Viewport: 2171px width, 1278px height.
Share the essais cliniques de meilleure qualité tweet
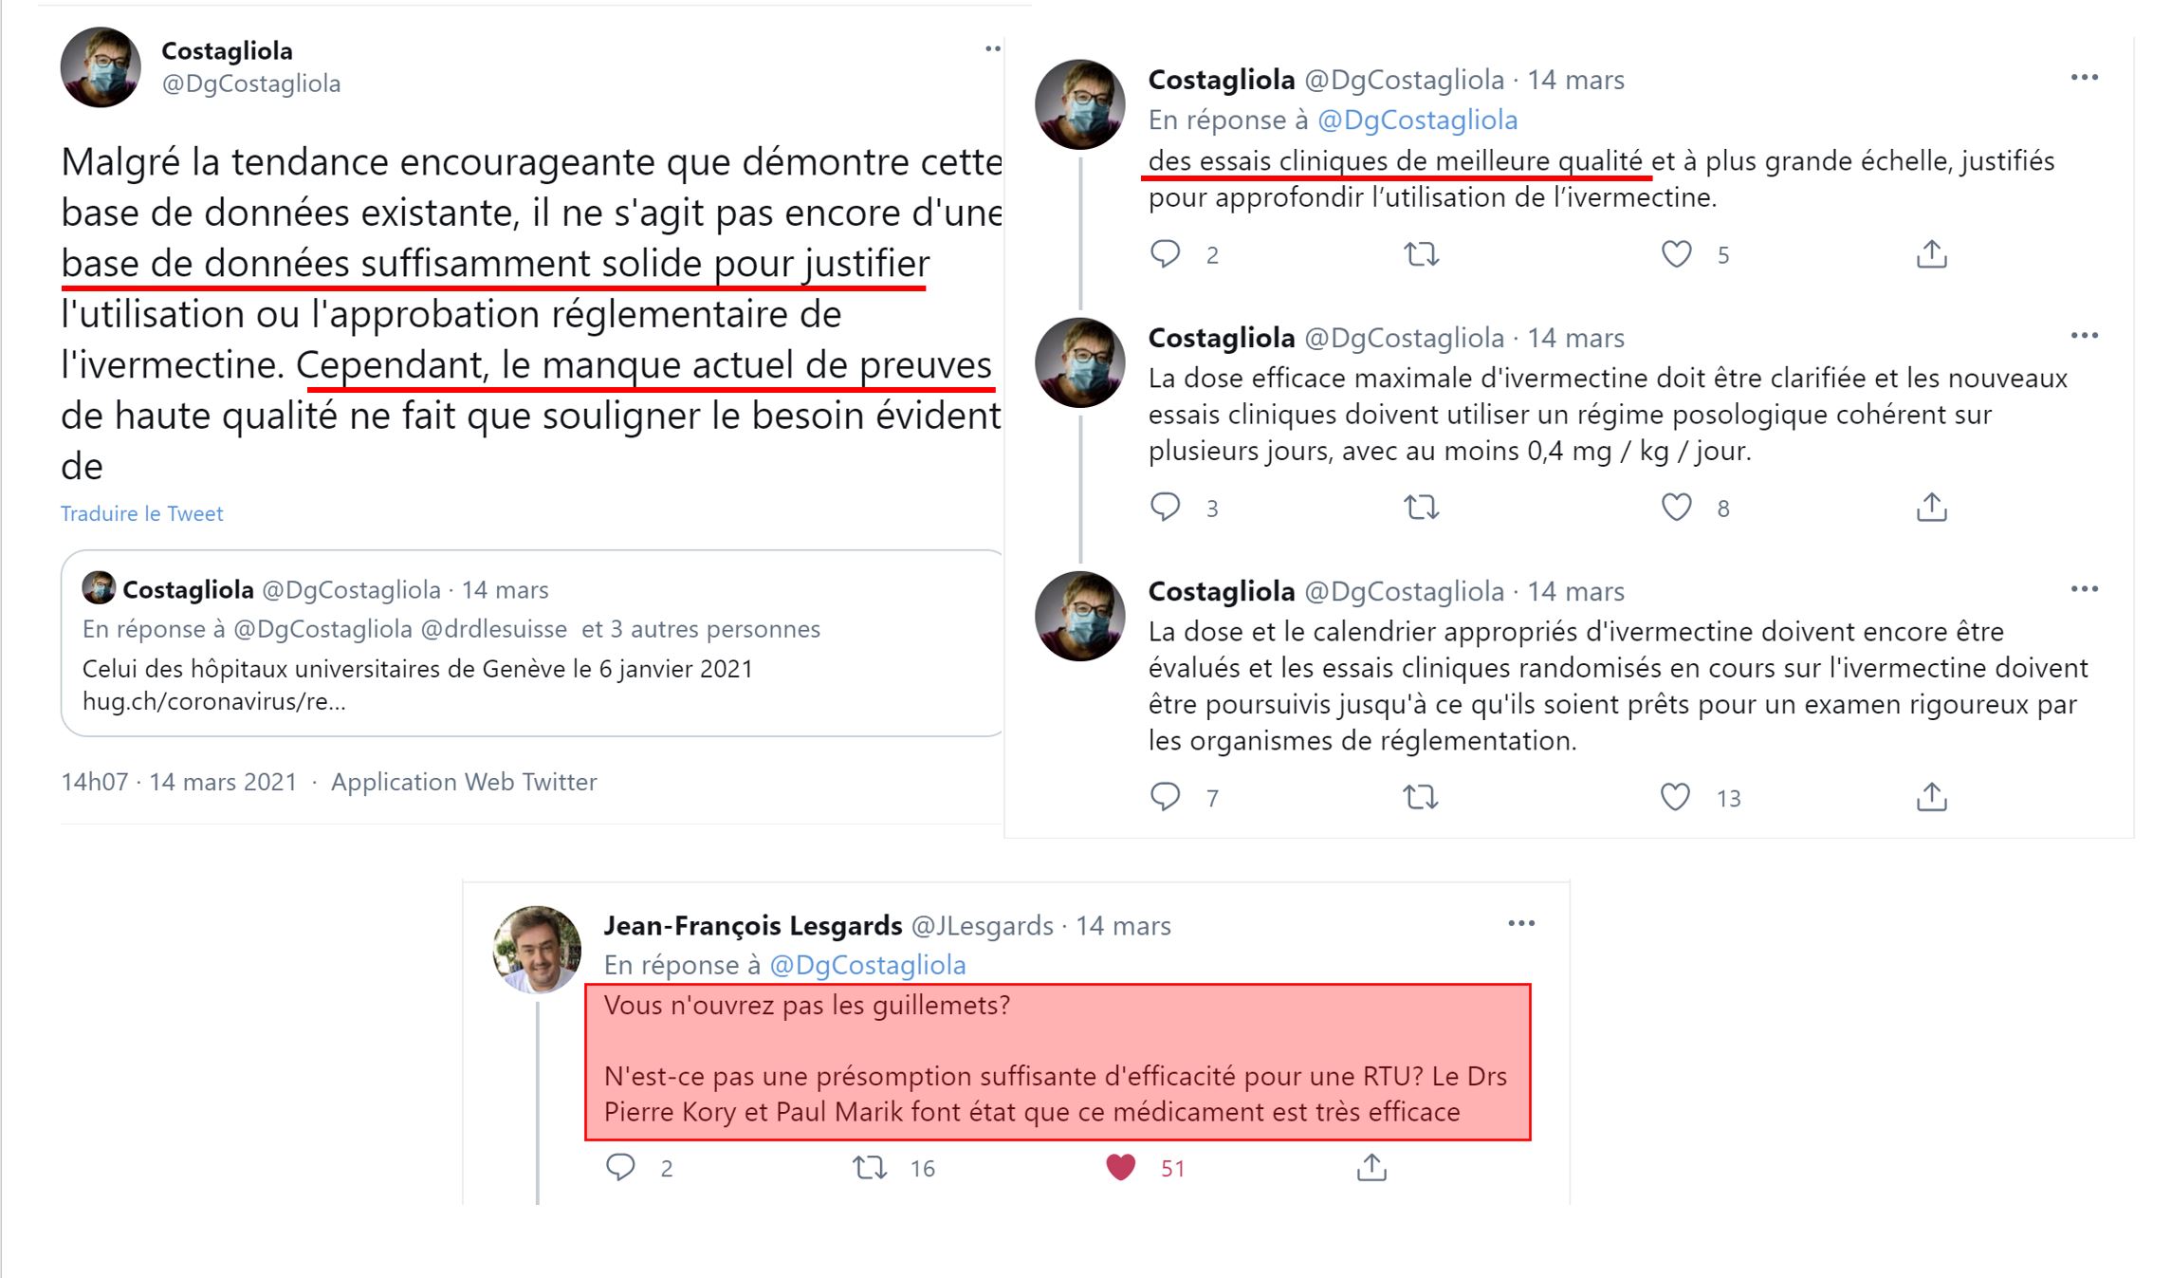[1931, 254]
